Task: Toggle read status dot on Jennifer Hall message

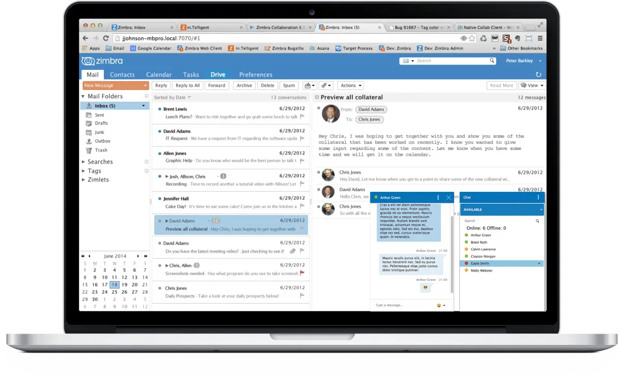Action: (x=159, y=199)
